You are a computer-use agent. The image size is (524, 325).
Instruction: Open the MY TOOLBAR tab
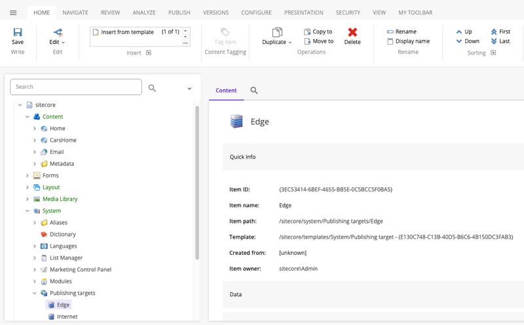(x=415, y=12)
